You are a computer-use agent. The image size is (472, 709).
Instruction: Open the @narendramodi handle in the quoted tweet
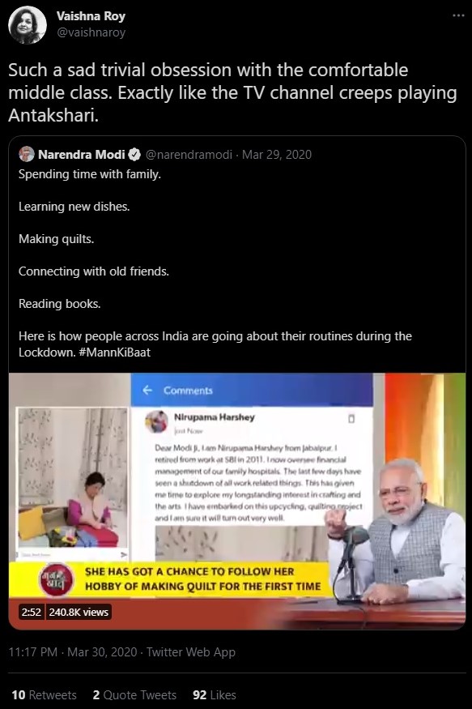[189, 155]
